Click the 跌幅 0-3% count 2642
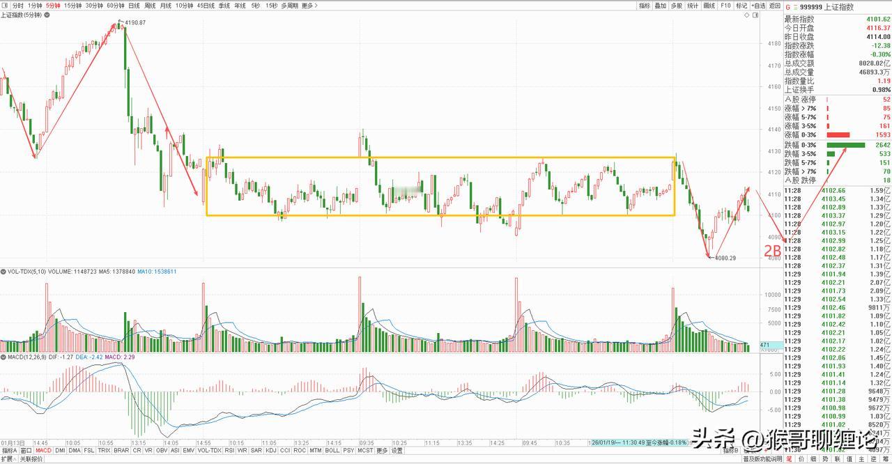 [x=884, y=145]
